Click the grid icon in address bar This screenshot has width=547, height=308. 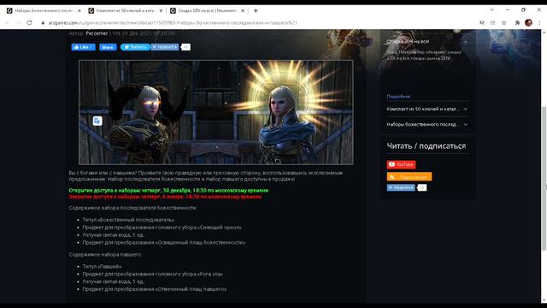[x=492, y=23]
